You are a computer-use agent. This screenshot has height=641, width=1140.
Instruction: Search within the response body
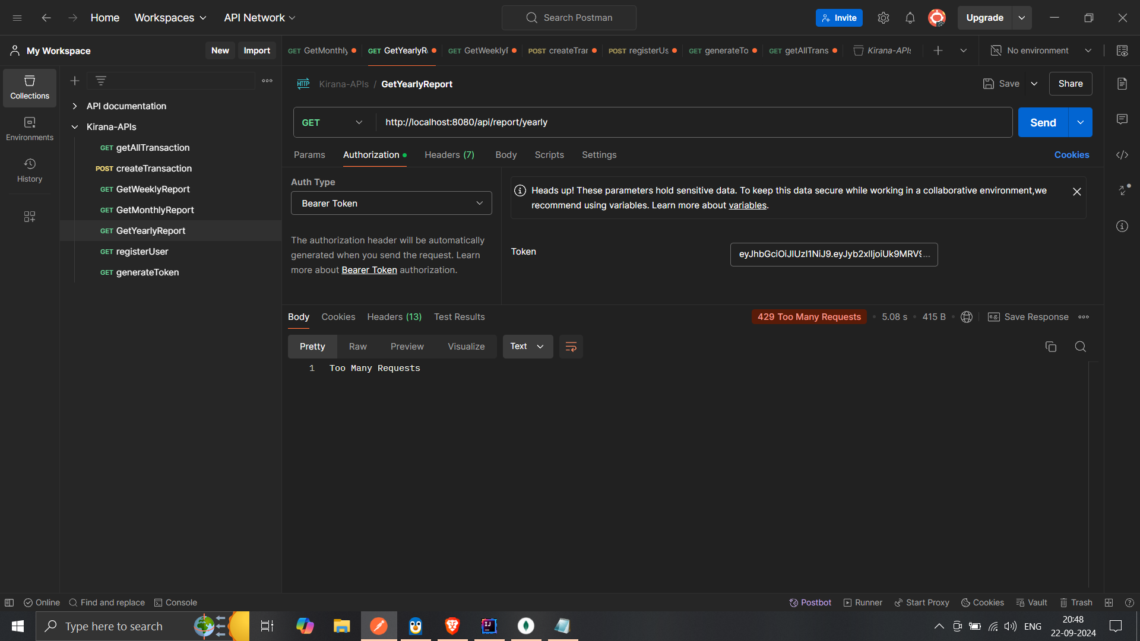pos(1080,347)
